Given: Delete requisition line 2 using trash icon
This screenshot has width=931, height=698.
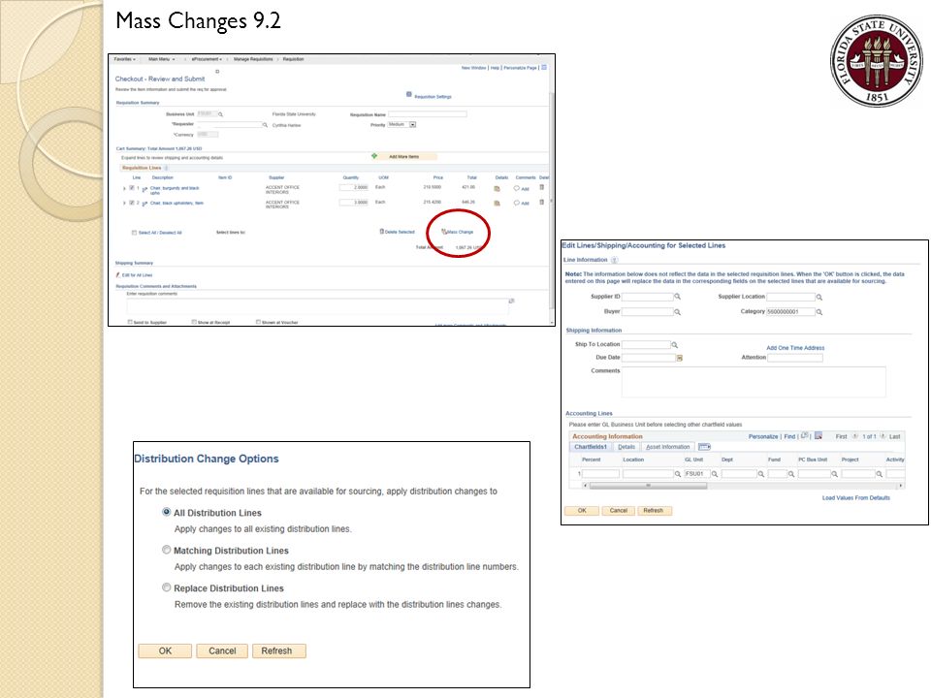Looking at the screenshot, I should (x=541, y=203).
